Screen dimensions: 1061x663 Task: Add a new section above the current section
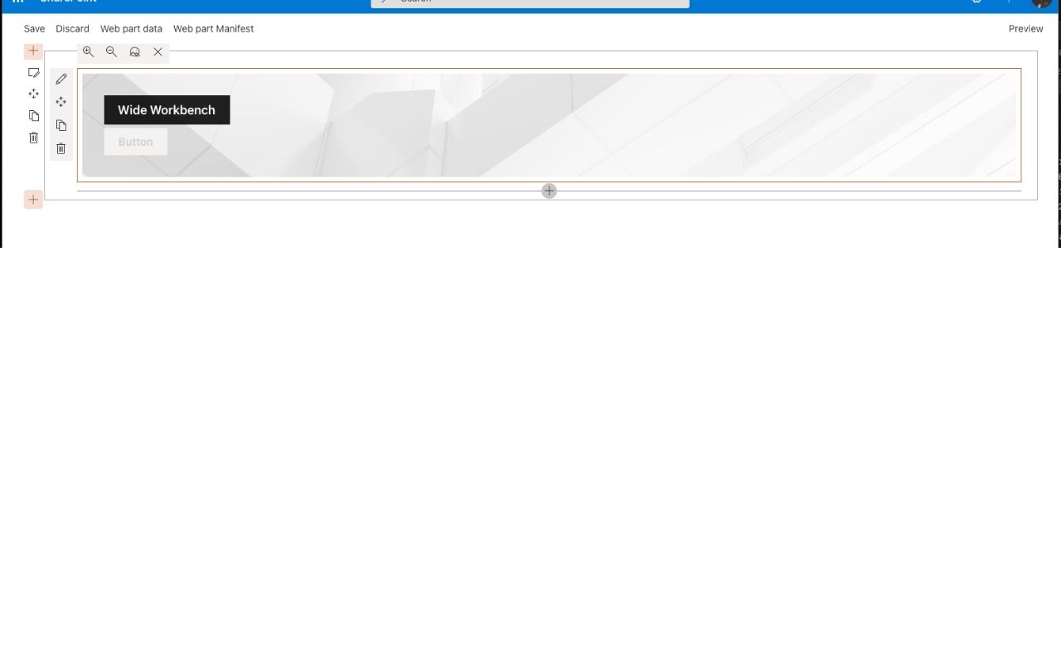(x=33, y=51)
